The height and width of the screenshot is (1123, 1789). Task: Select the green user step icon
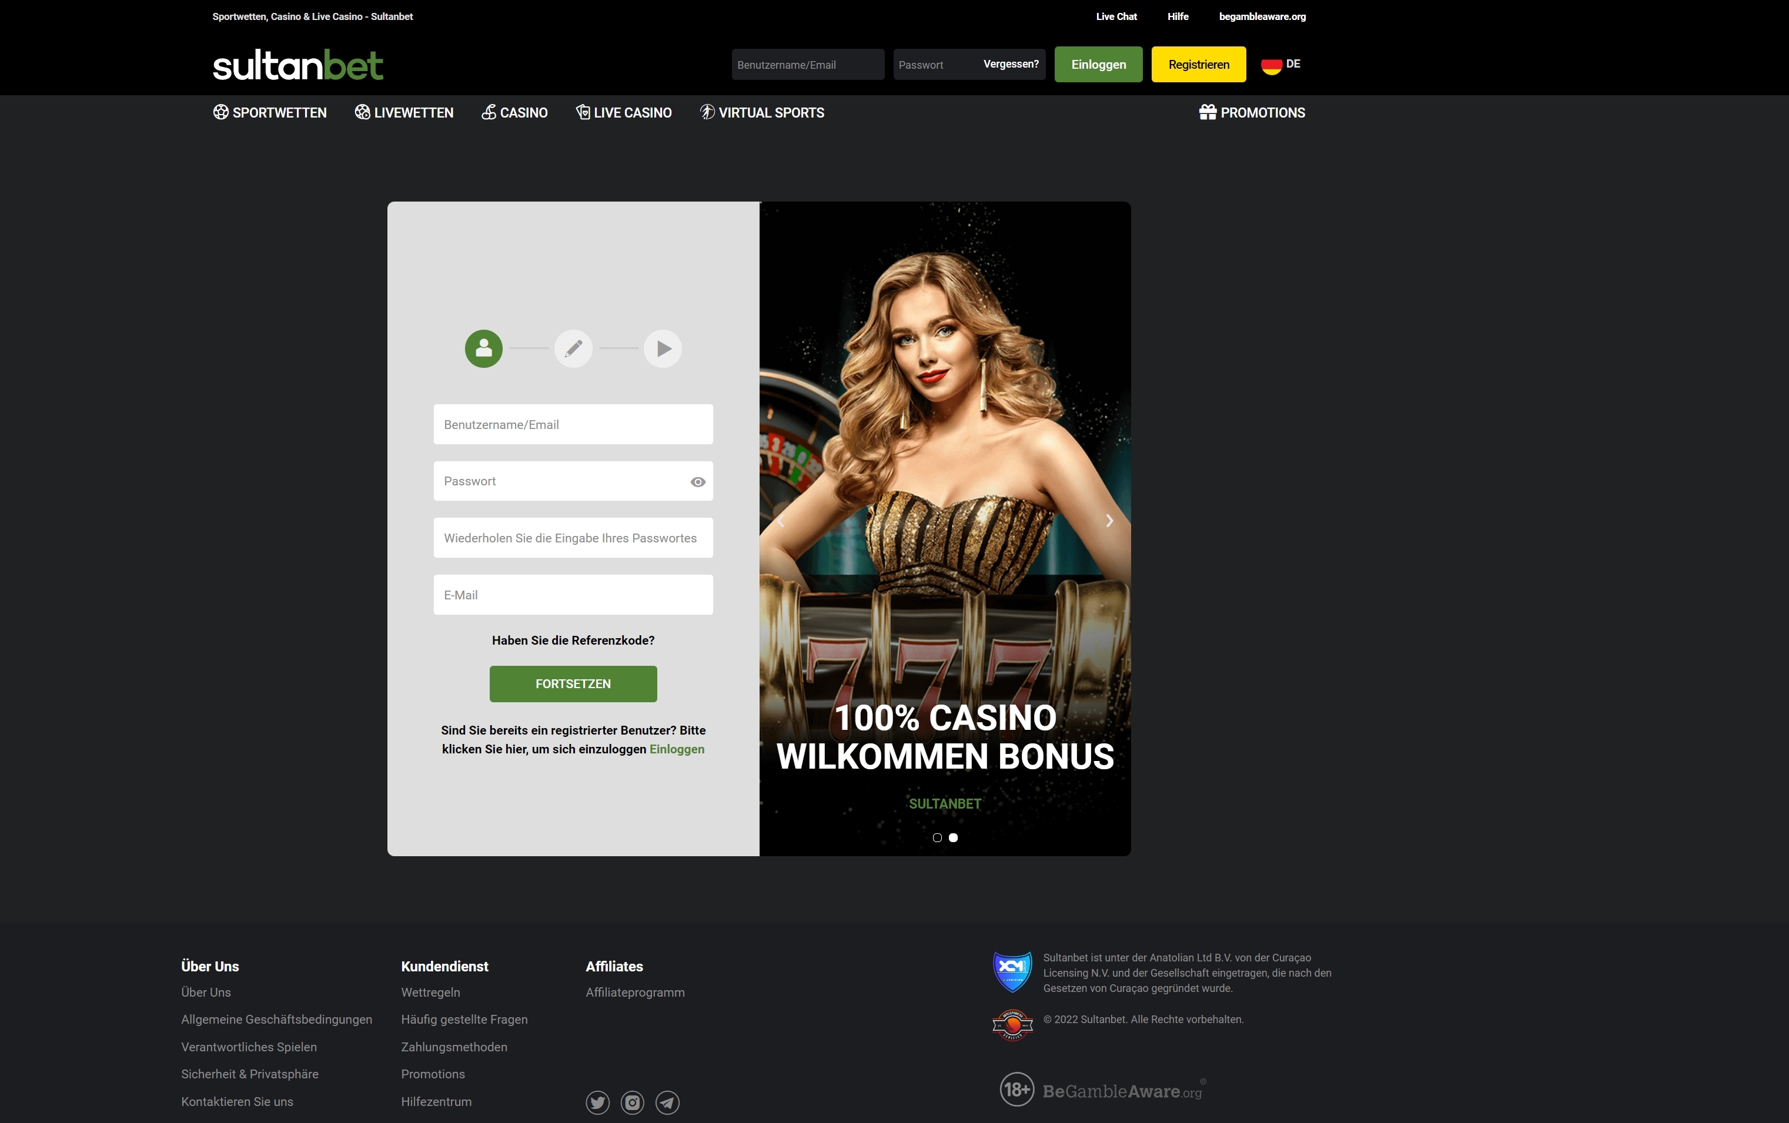484,348
